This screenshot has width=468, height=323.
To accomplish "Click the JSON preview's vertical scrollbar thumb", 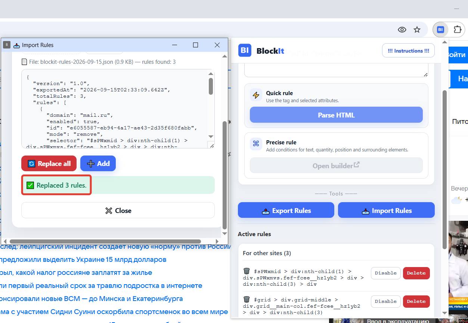I will 211,86.
